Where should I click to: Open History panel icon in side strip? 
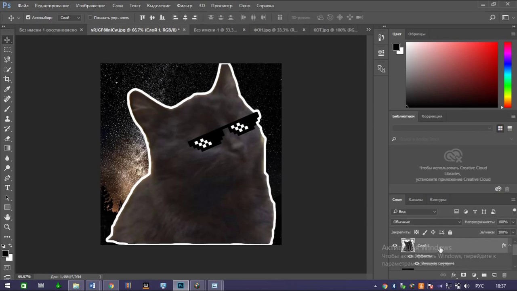tap(381, 38)
